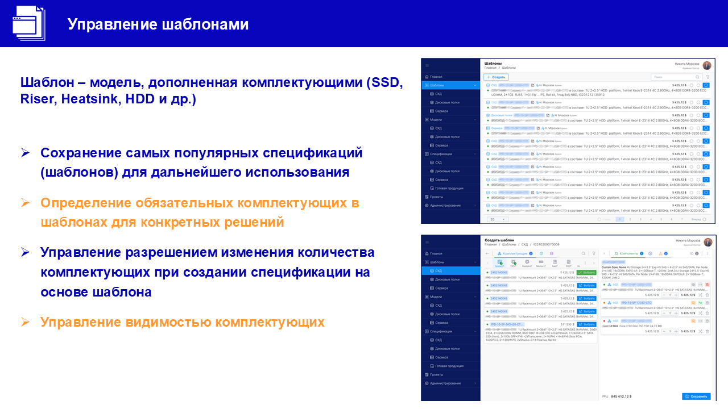Click shuffle icon in 5318H component row
The height and width of the screenshot is (409, 728).
pos(700,331)
